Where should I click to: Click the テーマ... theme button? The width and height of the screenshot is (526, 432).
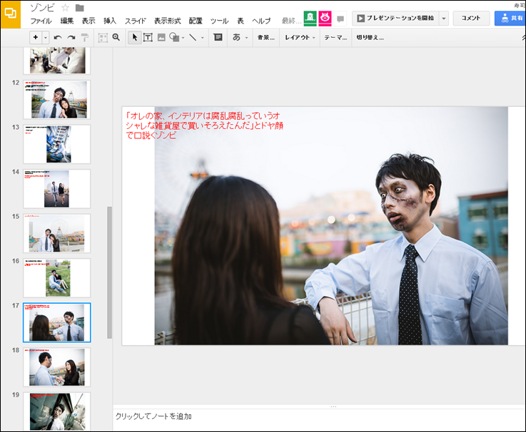click(x=335, y=38)
